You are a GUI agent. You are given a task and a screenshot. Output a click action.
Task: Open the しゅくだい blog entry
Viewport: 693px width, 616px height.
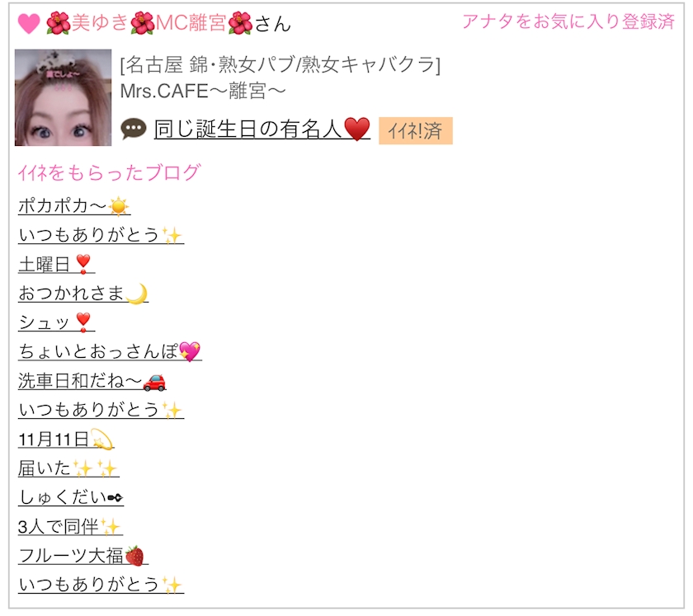pyautogui.click(x=71, y=497)
